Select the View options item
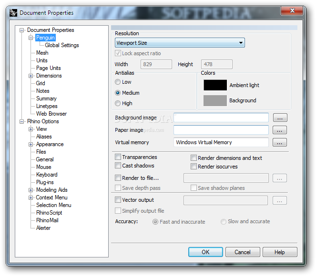This screenshot has height=276, width=316. (x=41, y=129)
